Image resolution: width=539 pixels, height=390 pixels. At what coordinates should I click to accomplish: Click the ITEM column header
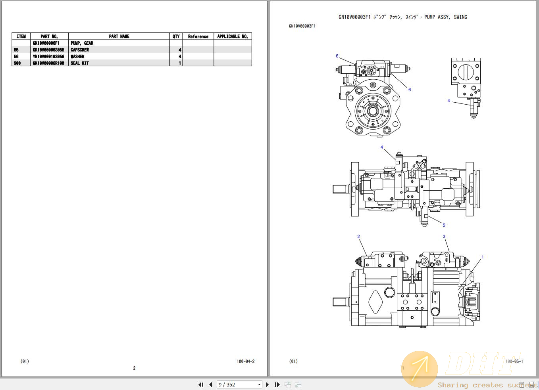tap(21, 36)
